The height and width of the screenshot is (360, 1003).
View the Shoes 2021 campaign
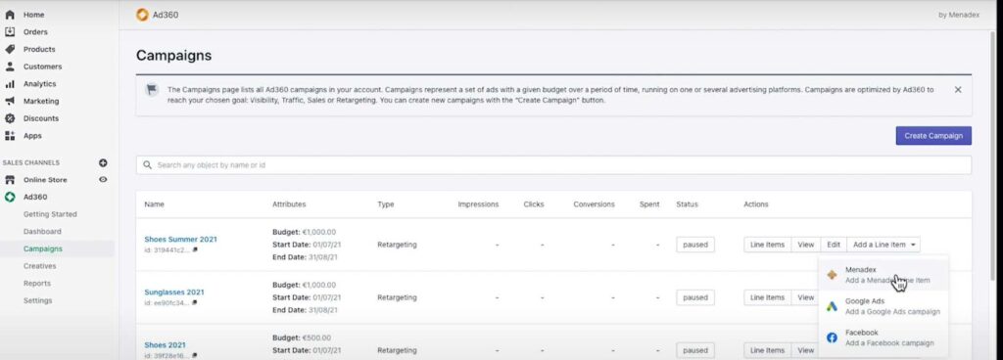pyautogui.click(x=805, y=350)
